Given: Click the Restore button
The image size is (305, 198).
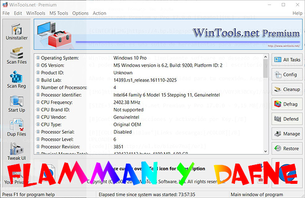Looking at the screenshot, I should tap(287, 148).
